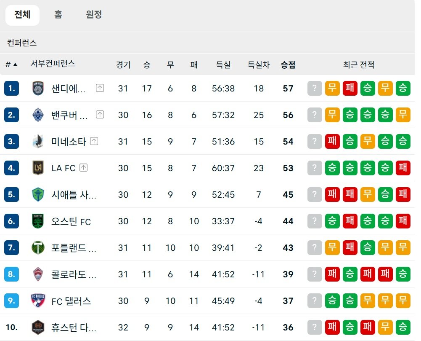
Task: Click promotion arrow icon beside LA FC
Action: (x=84, y=168)
